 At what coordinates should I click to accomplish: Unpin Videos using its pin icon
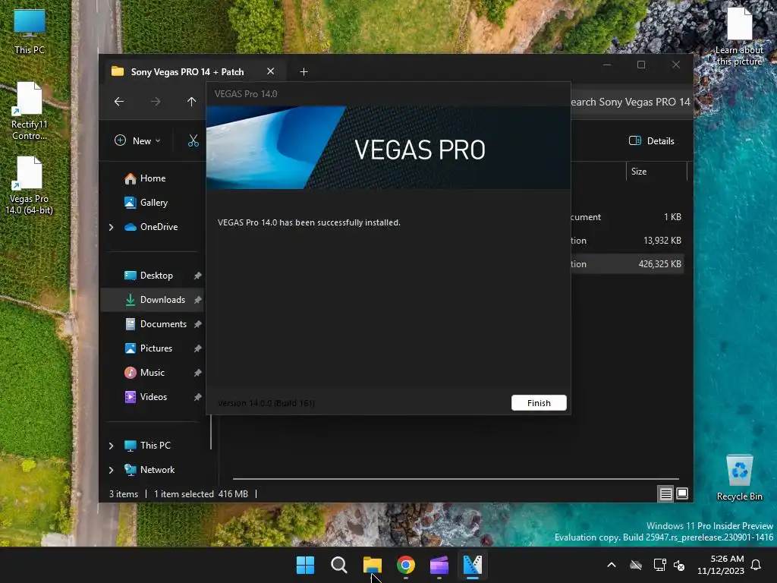point(197,397)
